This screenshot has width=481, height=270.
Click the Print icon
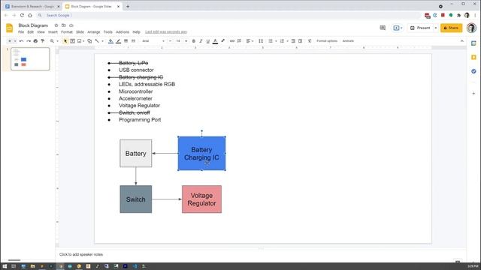tap(35, 41)
